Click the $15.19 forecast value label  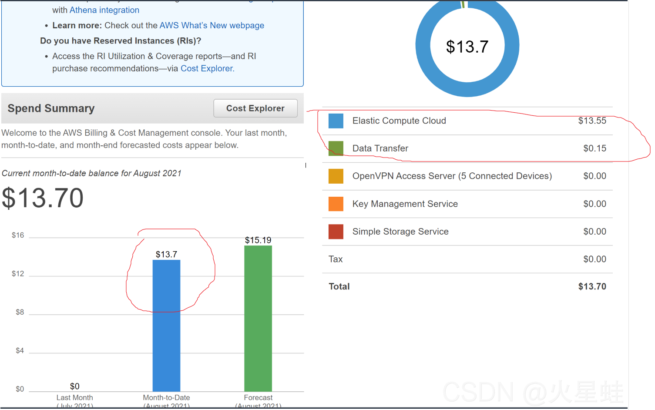pos(258,240)
